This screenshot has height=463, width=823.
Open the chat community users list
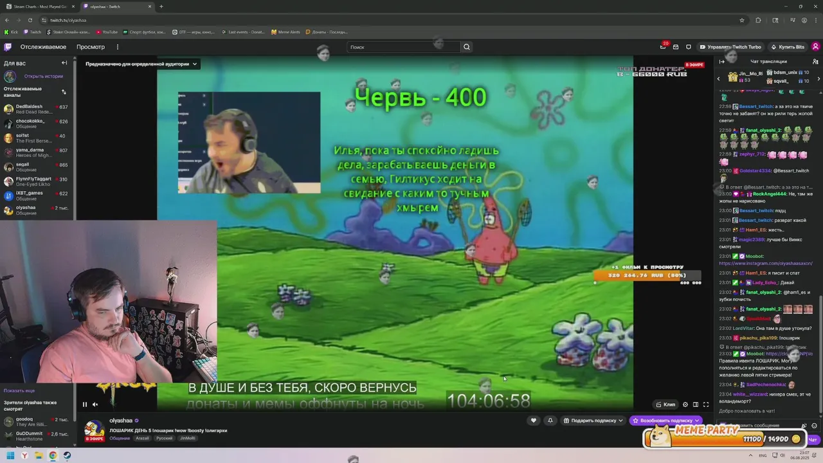[x=814, y=62]
